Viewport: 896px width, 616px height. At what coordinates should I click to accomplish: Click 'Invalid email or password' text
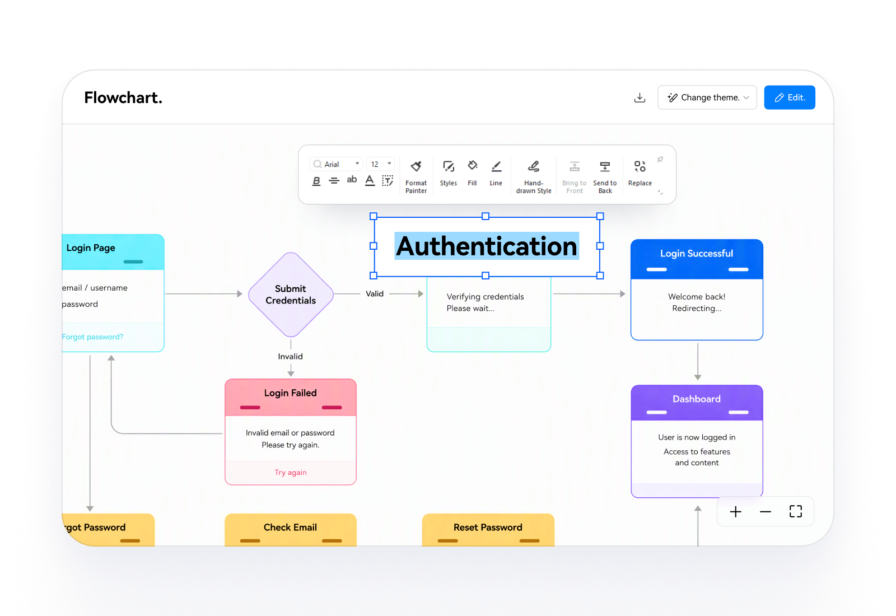(290, 433)
